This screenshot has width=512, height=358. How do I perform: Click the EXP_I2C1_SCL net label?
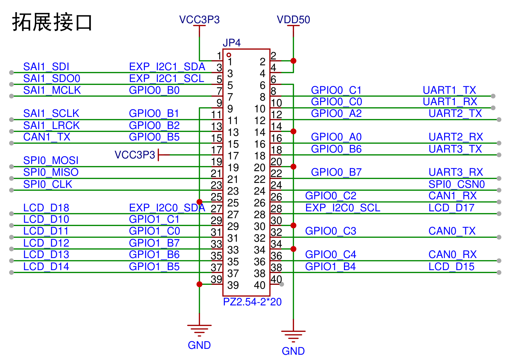pyautogui.click(x=166, y=78)
